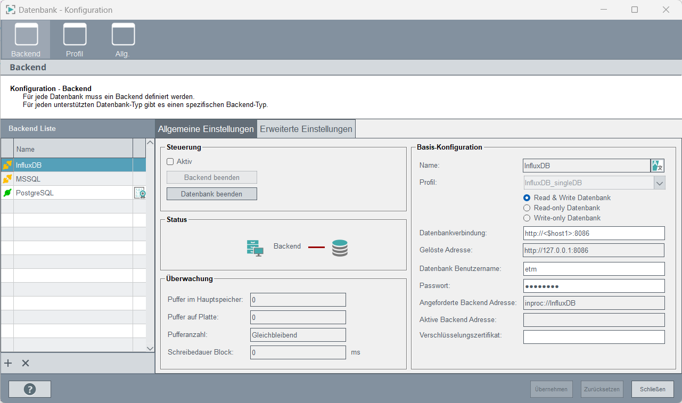This screenshot has width=682, height=403.
Task: Select Write-only Datenbank option
Action: coord(527,218)
